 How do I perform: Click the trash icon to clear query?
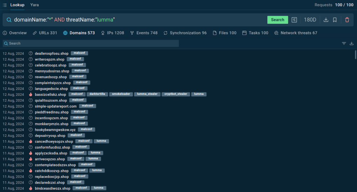click(x=347, y=20)
